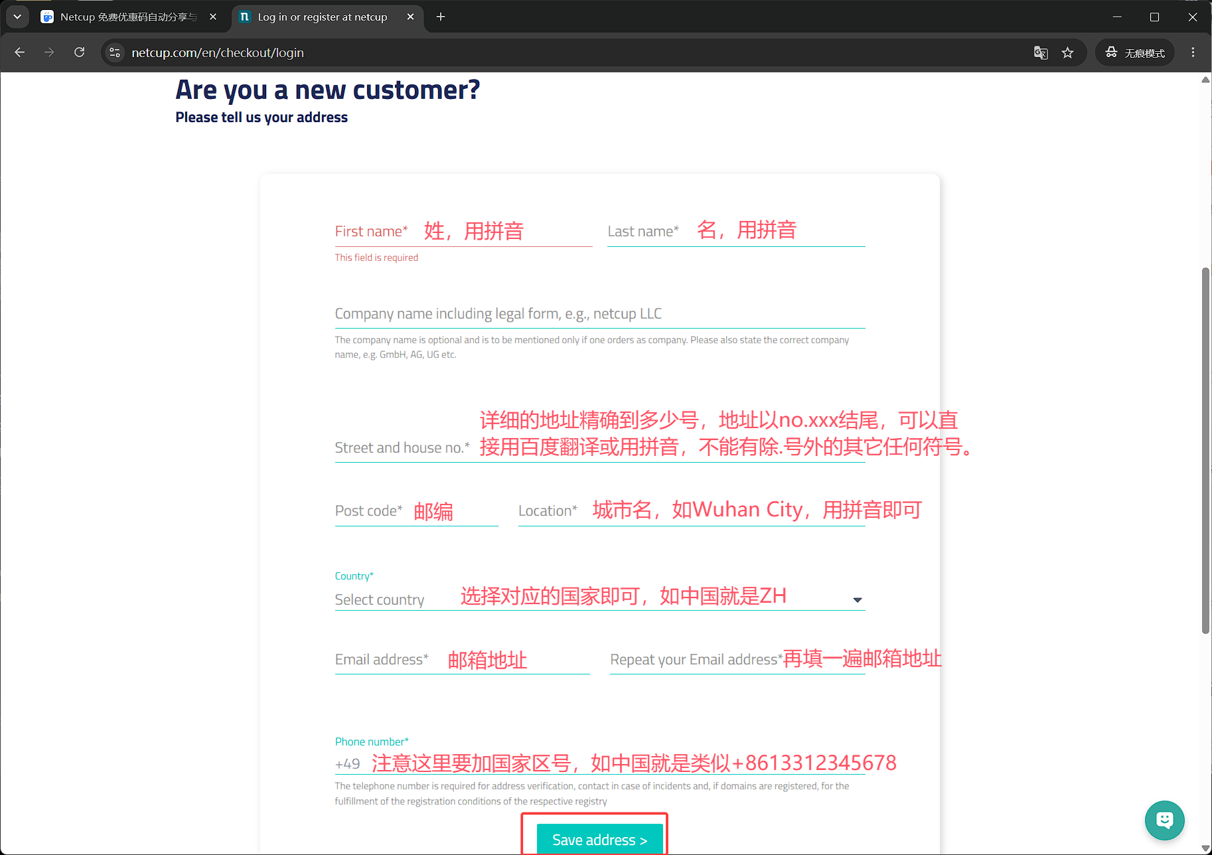Image resolution: width=1212 pixels, height=855 pixels.
Task: Focus the Company name input field
Action: coord(599,313)
